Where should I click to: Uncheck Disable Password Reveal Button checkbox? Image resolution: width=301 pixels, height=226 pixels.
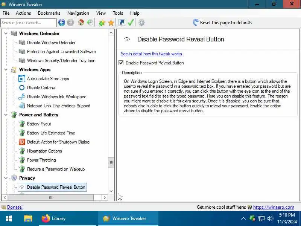click(x=121, y=63)
